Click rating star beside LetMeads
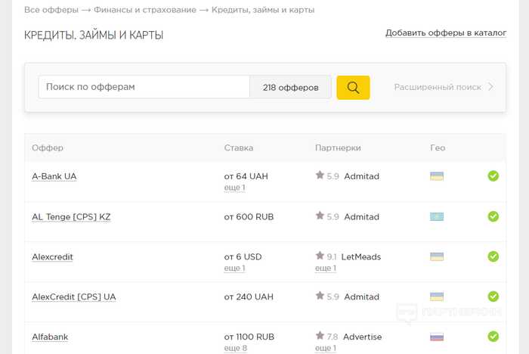The width and height of the screenshot is (529, 354). (x=320, y=256)
